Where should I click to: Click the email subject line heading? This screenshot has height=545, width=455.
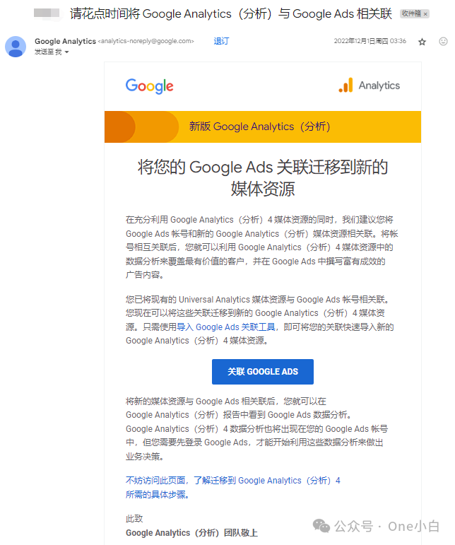pyautogui.click(x=231, y=14)
